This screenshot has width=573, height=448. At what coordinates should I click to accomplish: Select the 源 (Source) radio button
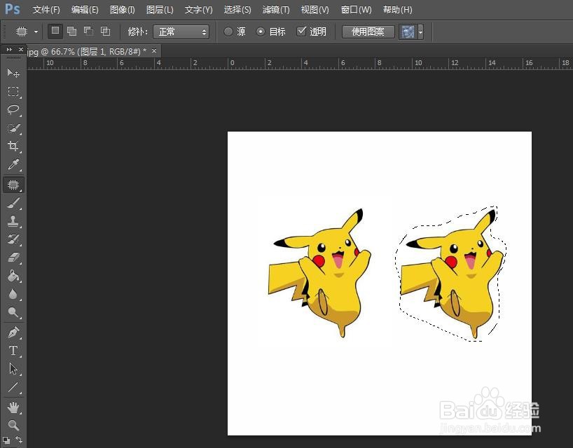tap(228, 31)
